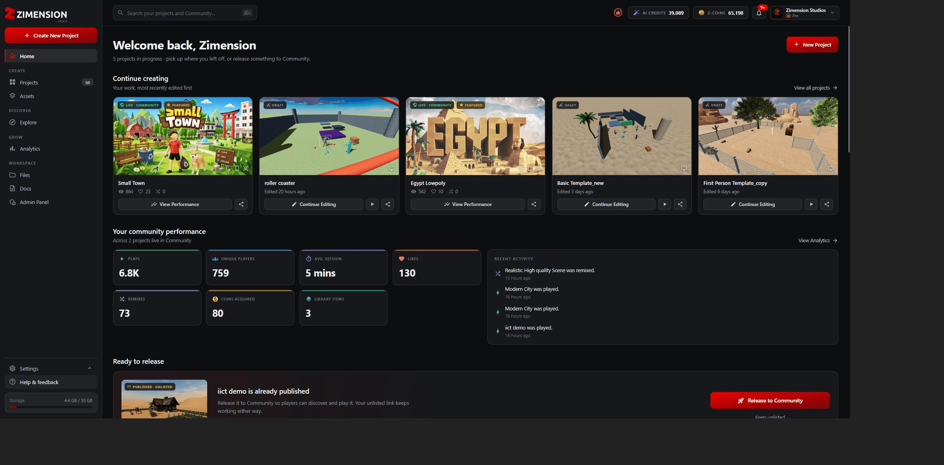Play the Basic Template_new project

pos(664,204)
